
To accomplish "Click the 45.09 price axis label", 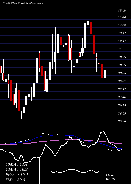I will (x=122, y=11).
